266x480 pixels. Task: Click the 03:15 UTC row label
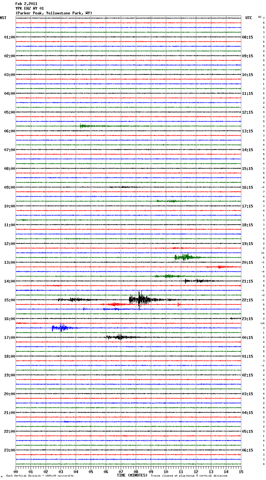[248, 394]
